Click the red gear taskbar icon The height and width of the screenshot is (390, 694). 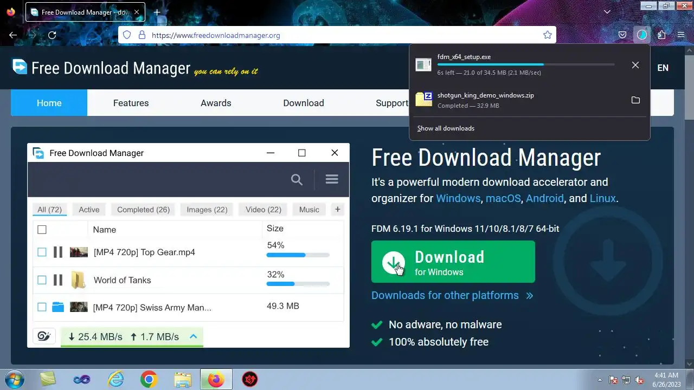coord(249,379)
